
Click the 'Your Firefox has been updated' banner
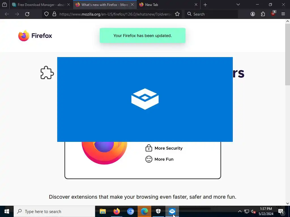(x=143, y=36)
